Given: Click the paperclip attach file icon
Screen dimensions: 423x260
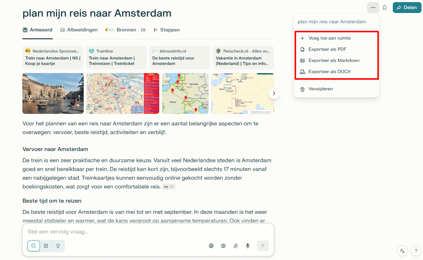Looking at the screenshot, I should coord(236,246).
